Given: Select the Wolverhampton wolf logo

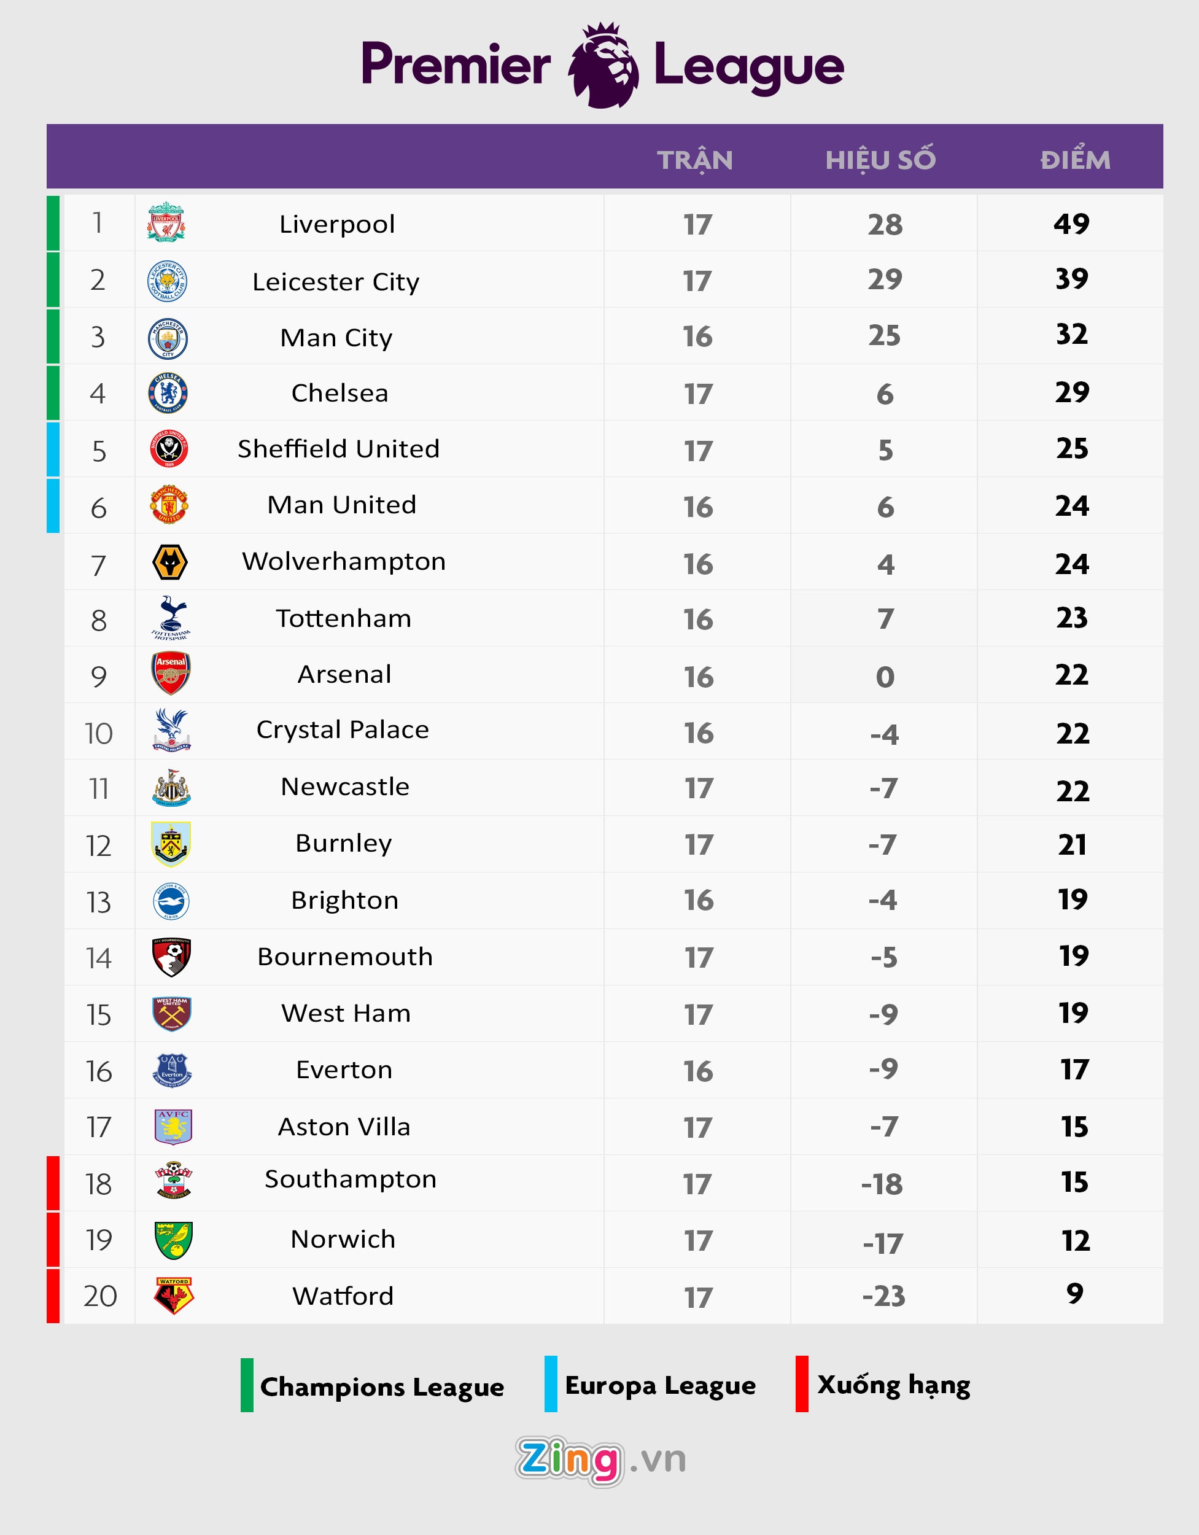Looking at the screenshot, I should tap(169, 563).
